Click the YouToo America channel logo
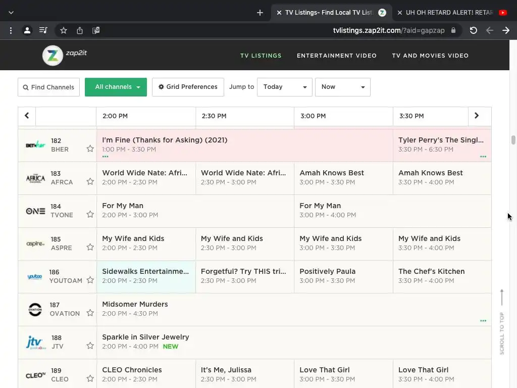This screenshot has width=517, height=388. pos(35,276)
